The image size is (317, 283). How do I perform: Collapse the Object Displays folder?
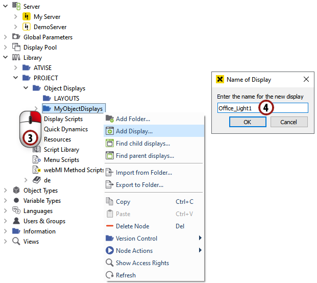26,88
